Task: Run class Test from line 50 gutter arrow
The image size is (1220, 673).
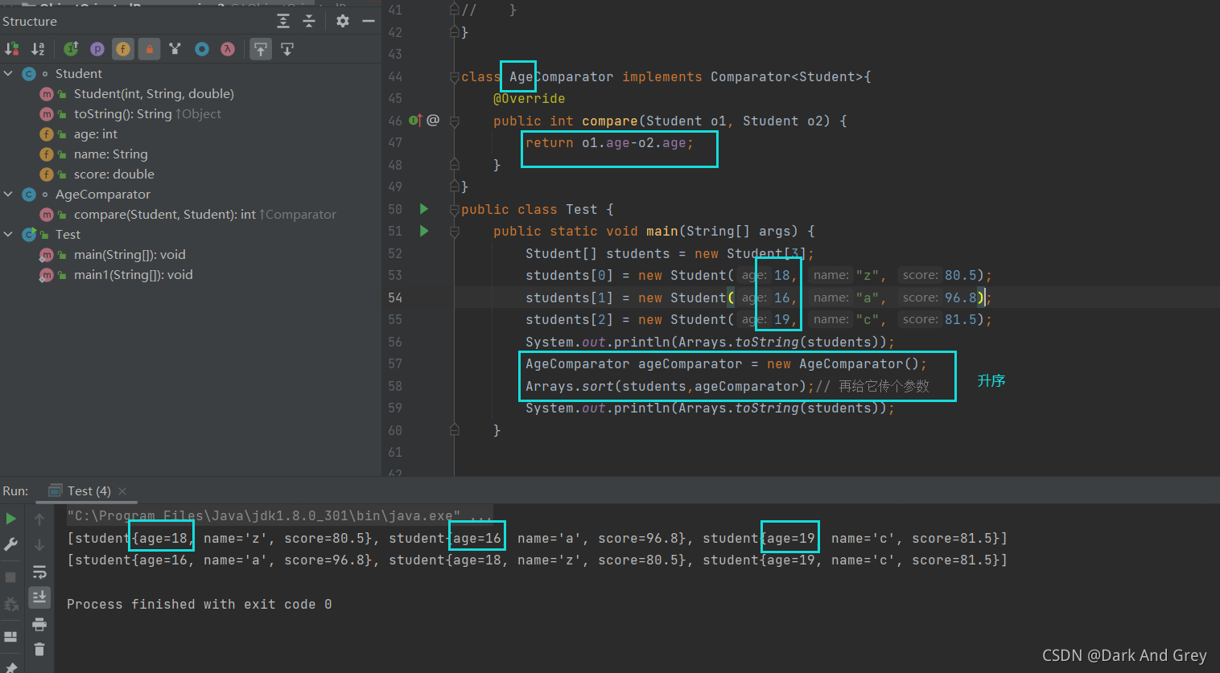Action: point(424,209)
